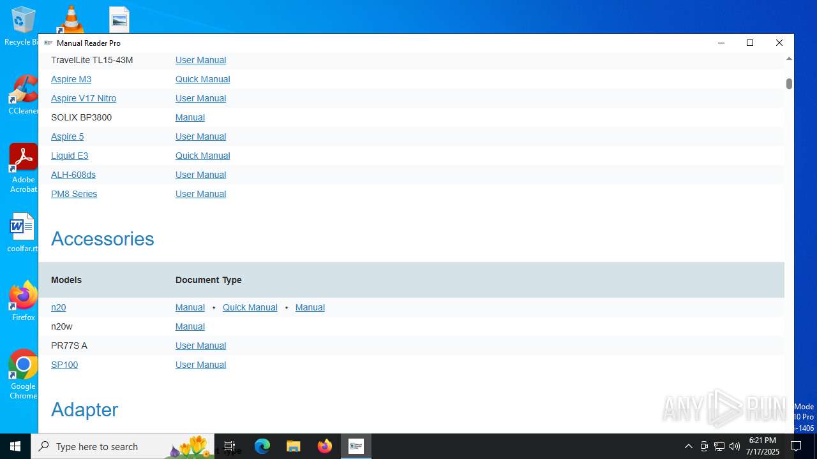The height and width of the screenshot is (459, 817).
Task: Select the TravelLite TL15-43M model text
Action: pyautogui.click(x=92, y=60)
